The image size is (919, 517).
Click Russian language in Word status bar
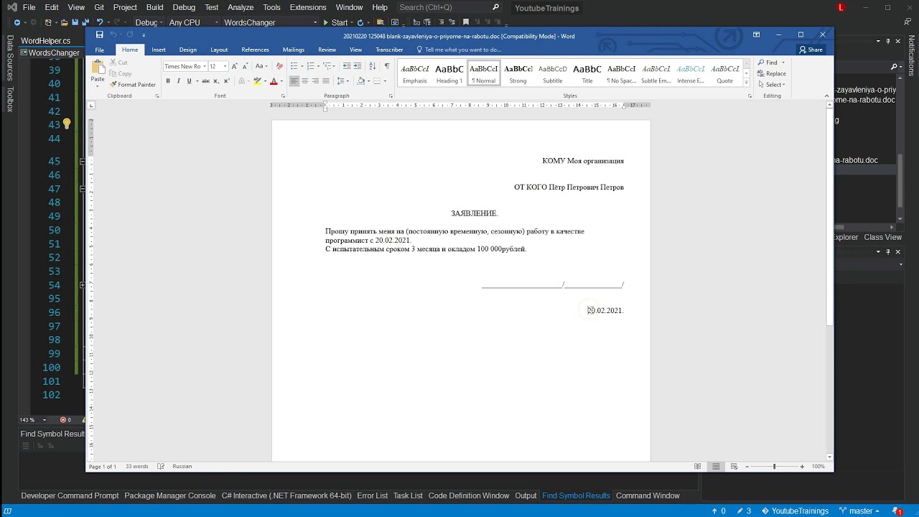point(182,467)
